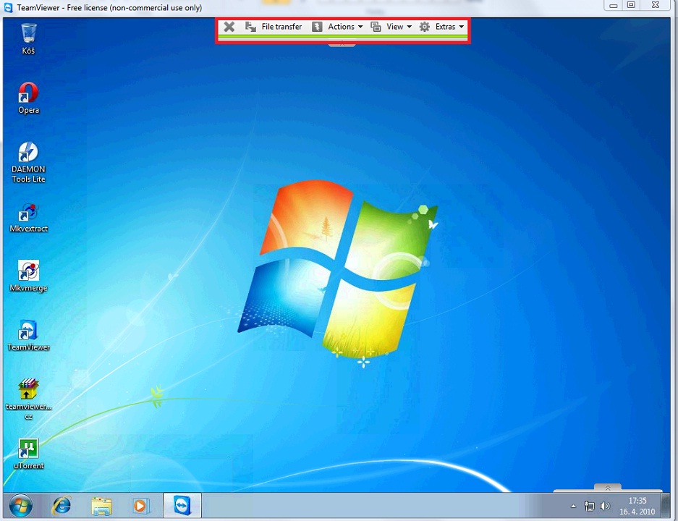Click the clock showing 17:35 in the taskbar

[637, 505]
